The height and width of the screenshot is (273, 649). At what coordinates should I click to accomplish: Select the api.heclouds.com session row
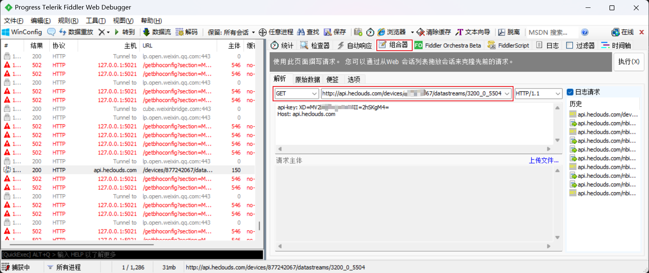[128, 170]
